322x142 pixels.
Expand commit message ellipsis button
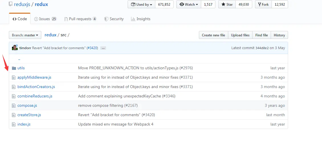coord(103,48)
